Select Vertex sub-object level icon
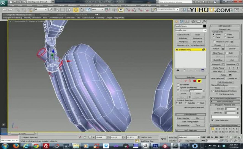Viewport: 243px width, 149px height. 181,81
